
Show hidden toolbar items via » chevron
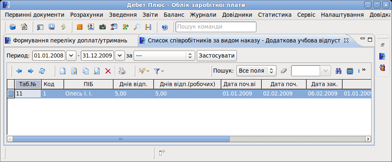(364, 69)
